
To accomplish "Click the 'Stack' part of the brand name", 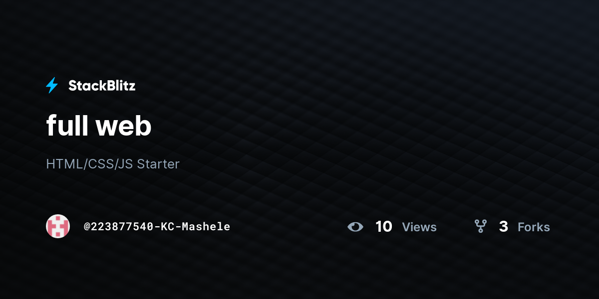I will (84, 86).
